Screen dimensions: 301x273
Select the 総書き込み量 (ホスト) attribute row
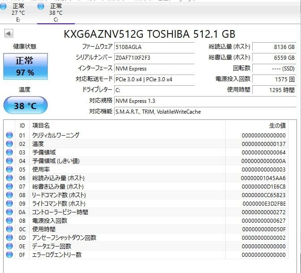point(146,186)
